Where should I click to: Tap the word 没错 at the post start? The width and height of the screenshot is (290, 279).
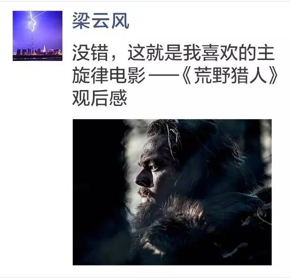[90, 53]
